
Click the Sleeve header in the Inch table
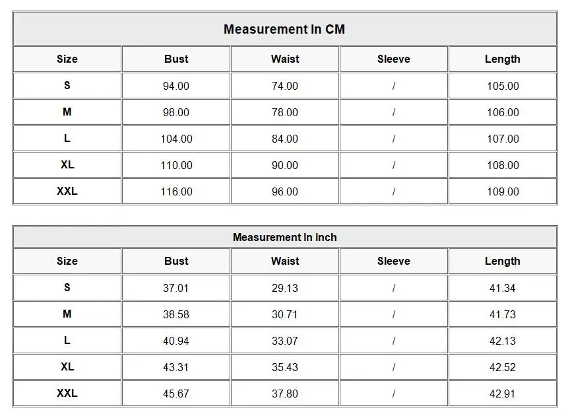(x=394, y=261)
